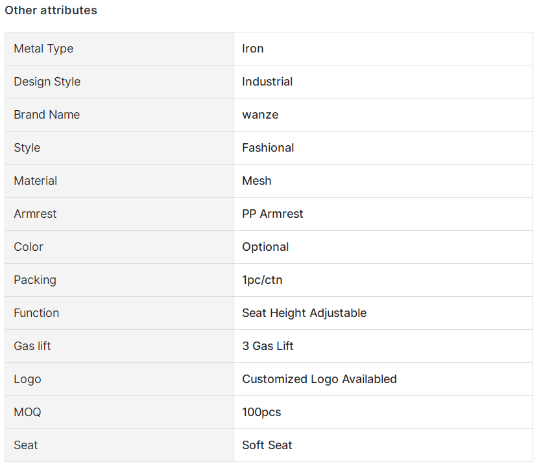This screenshot has width=541, height=466.
Task: Click the Mesh material value
Action: [257, 181]
